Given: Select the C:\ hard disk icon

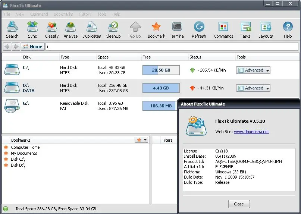Looking at the screenshot, I should (12, 70).
